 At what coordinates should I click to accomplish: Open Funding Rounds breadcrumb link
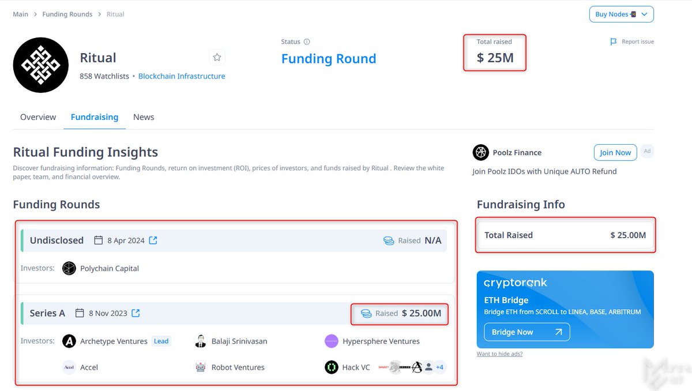coord(67,14)
